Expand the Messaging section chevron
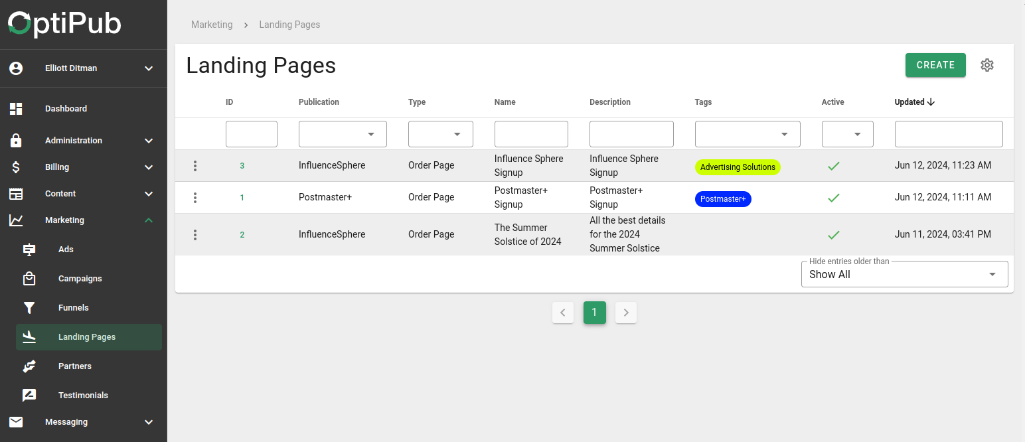Screen dimensions: 1025x442 [149, 422]
